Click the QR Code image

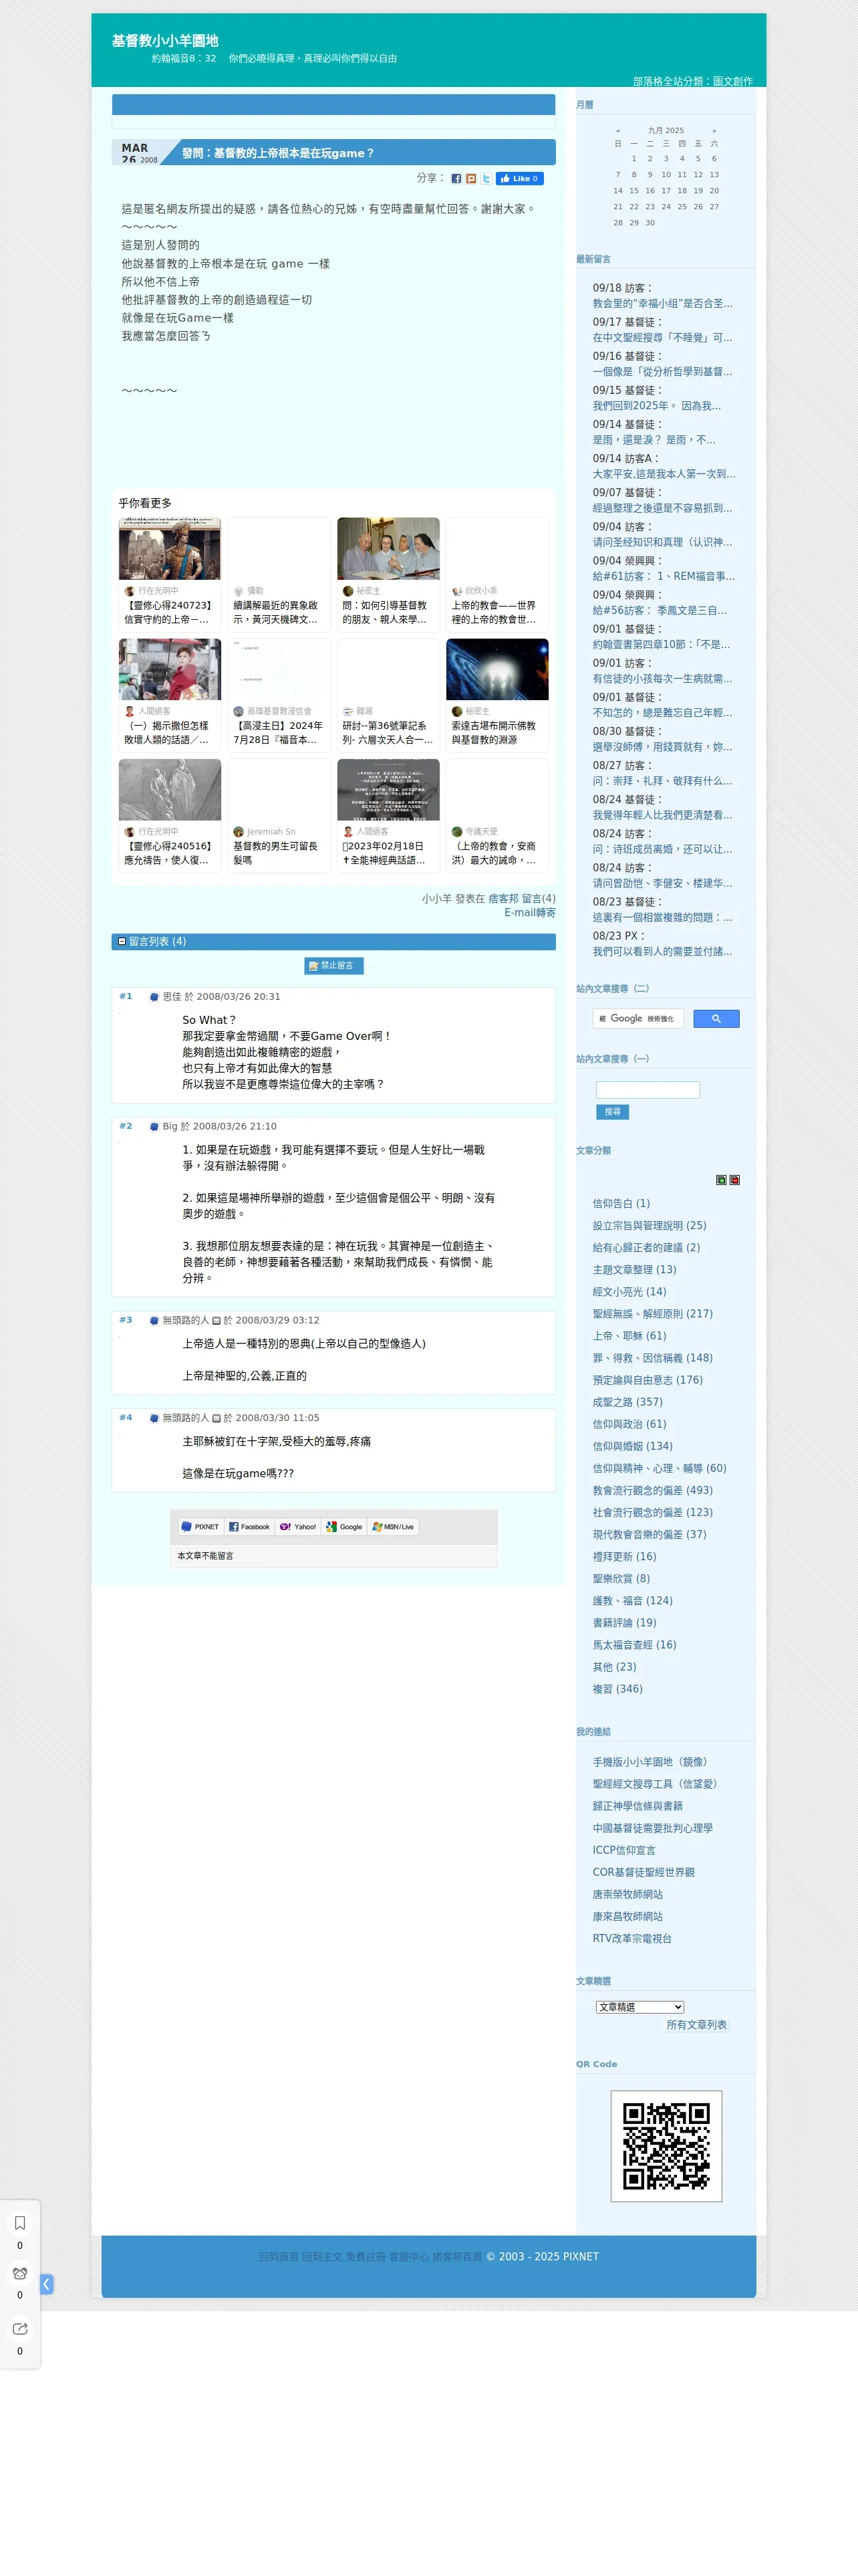pos(666,2146)
